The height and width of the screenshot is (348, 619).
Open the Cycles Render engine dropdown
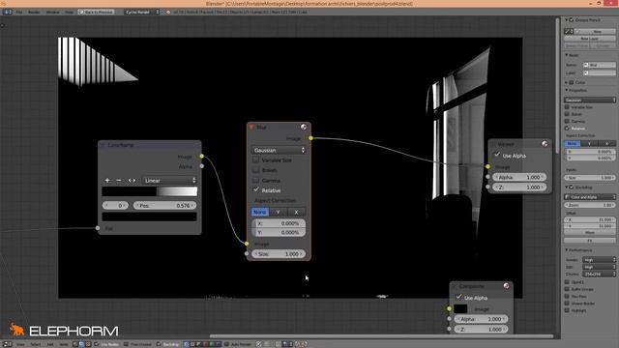click(141, 12)
